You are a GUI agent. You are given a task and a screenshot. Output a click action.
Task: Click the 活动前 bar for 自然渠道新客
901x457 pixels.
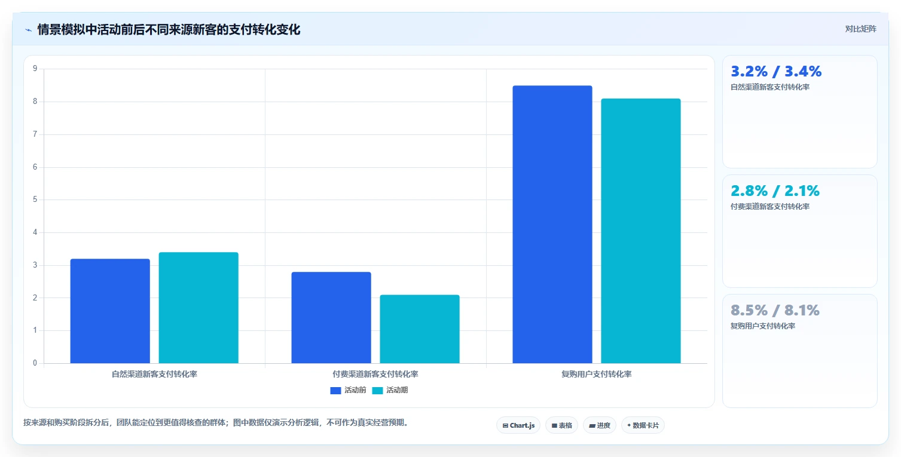pyautogui.click(x=110, y=311)
